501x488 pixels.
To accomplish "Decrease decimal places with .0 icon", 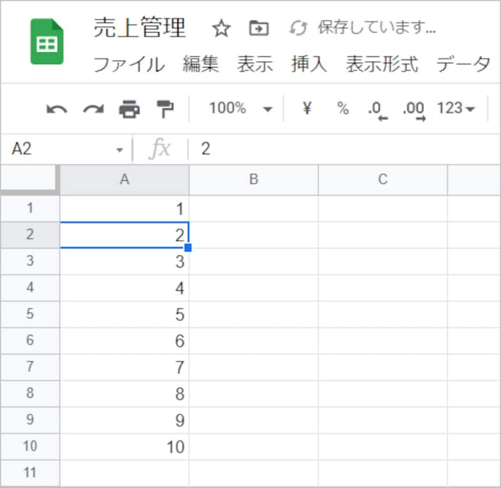I will [x=378, y=108].
